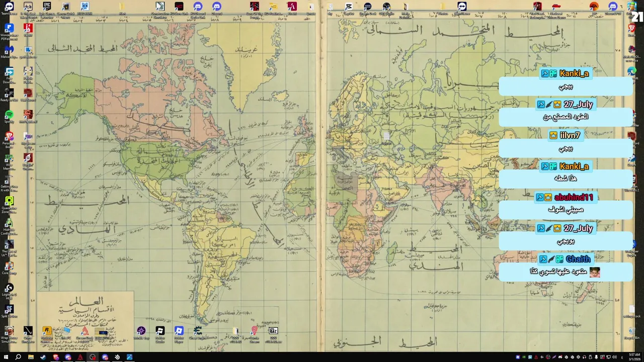Click Ghaith's chat message with emote
Viewport: 644px width, 362px height.
[x=565, y=272]
